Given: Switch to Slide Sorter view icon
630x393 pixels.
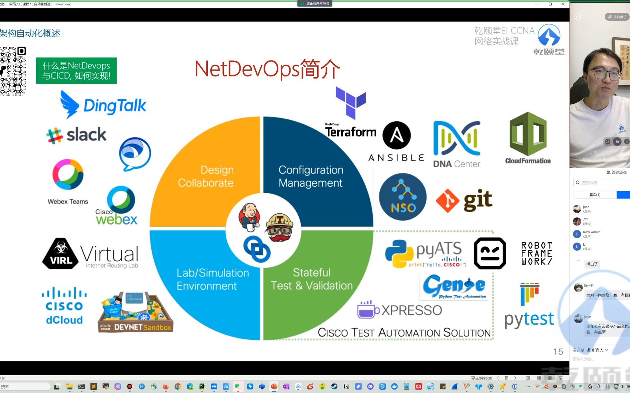Looking at the screenshot, I should coord(539,378).
